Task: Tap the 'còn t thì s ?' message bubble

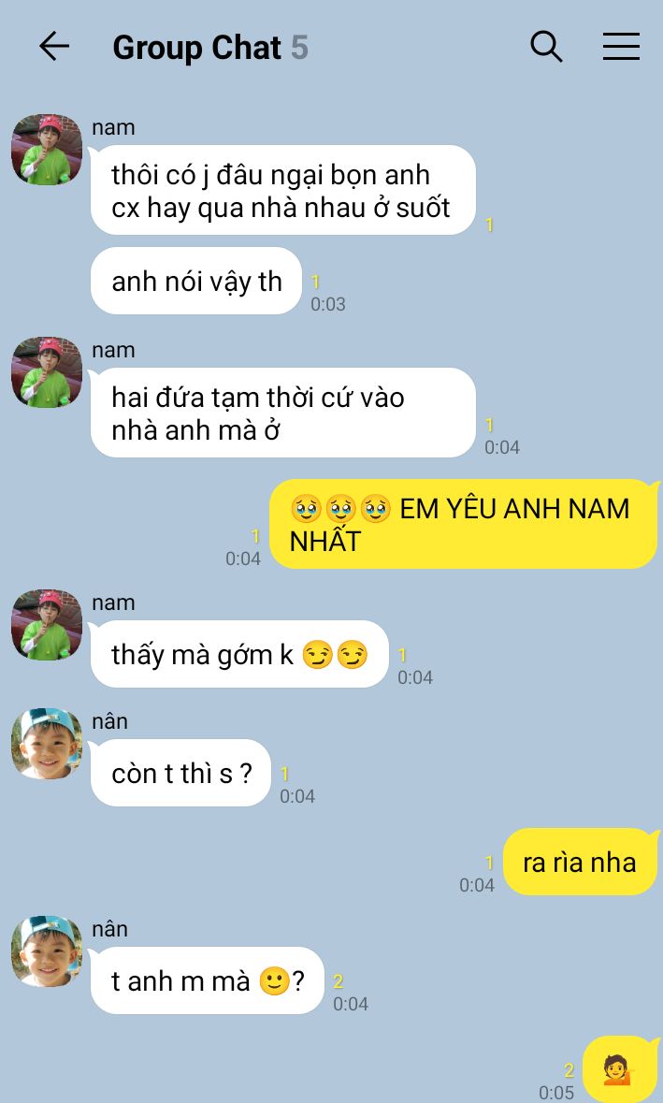Action: point(180,773)
